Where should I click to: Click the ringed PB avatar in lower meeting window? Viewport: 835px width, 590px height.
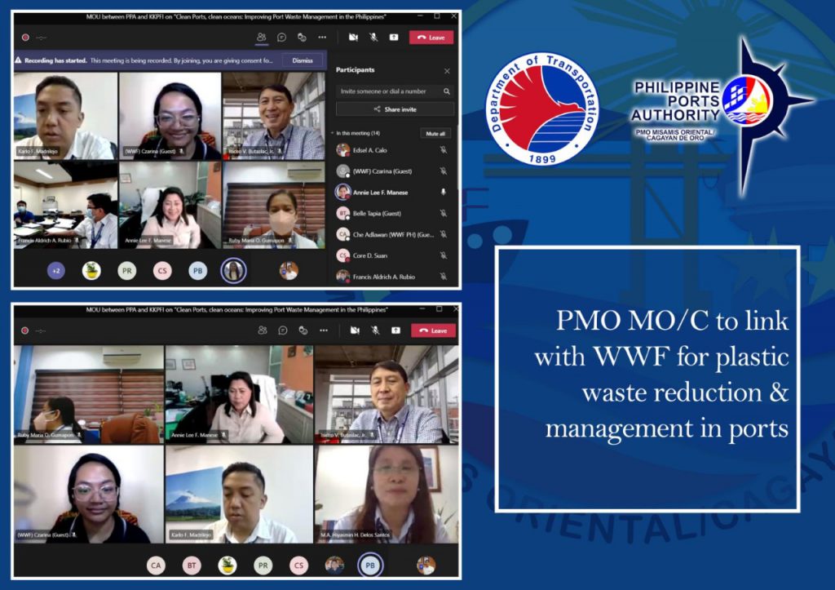point(370,566)
